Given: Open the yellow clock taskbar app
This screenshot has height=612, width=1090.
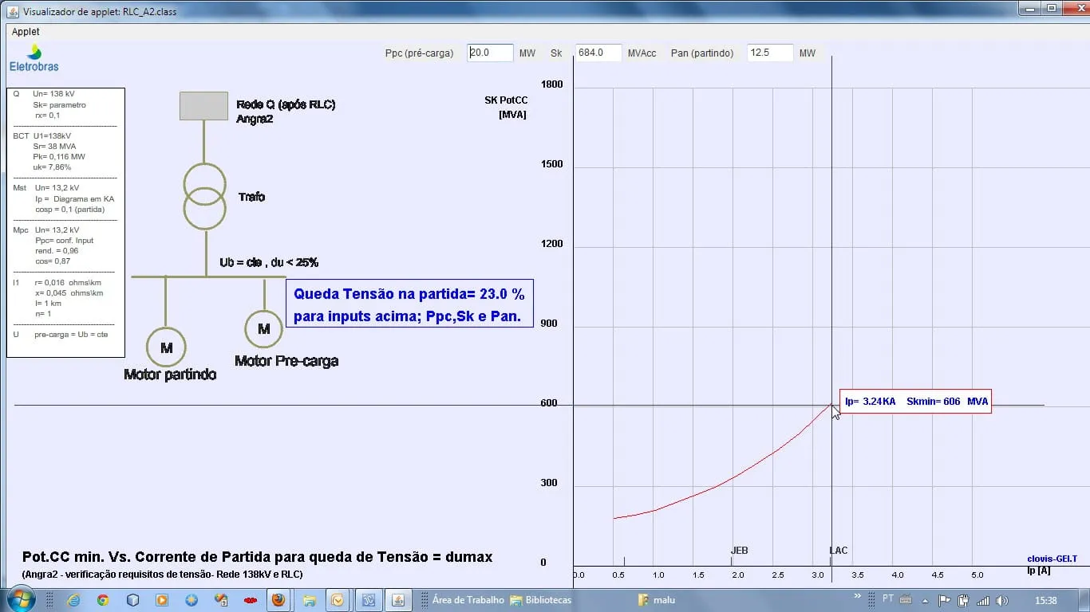Looking at the screenshot, I should point(338,600).
